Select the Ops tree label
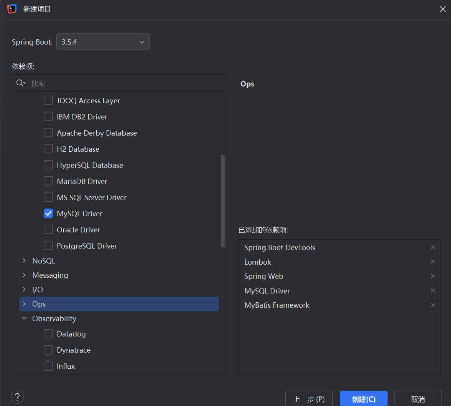The height and width of the screenshot is (406, 451). pyautogui.click(x=39, y=304)
